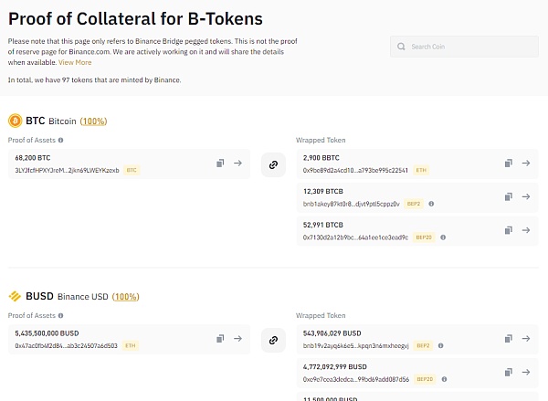The image size is (548, 401).
Task: Click the BUSD 100% collateral ratio link
Action: pos(126,297)
